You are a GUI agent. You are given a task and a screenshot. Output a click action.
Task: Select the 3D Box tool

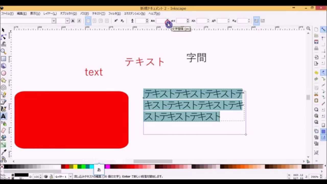coord(3,66)
